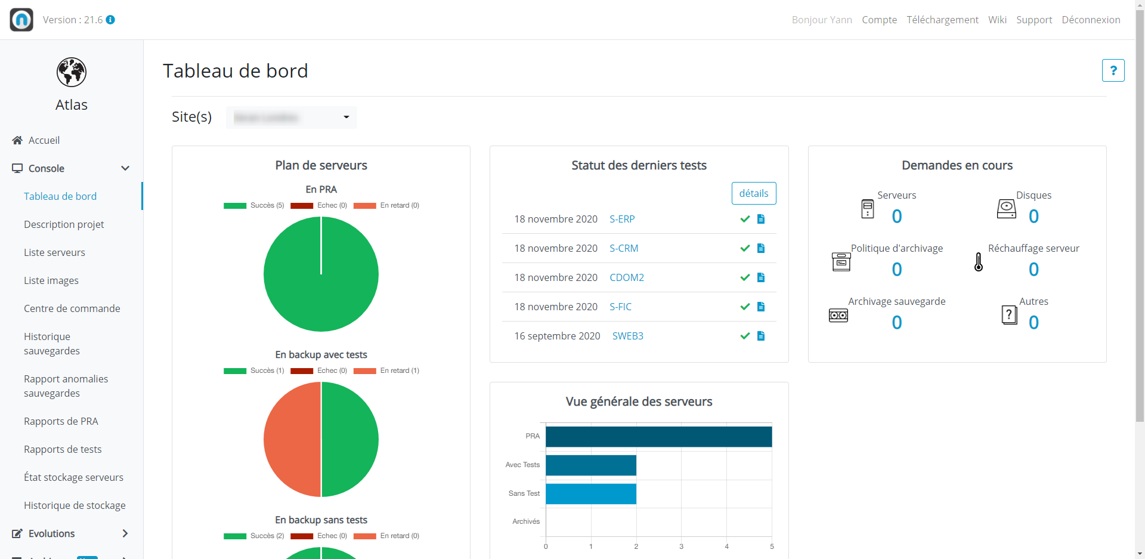The image size is (1145, 559).
Task: Open report document icon for CDOM2
Action: tap(761, 277)
